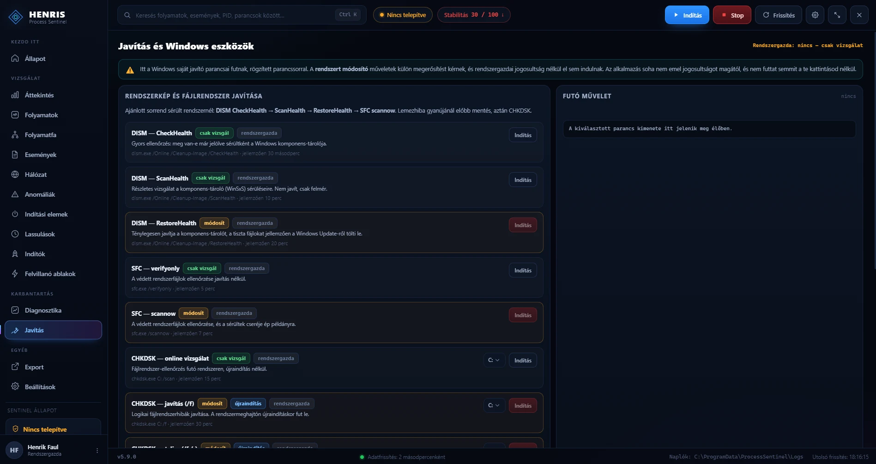Click the 'módosít' tag on SFC scannow
Viewport: 876px width, 464px height.
pyautogui.click(x=193, y=313)
